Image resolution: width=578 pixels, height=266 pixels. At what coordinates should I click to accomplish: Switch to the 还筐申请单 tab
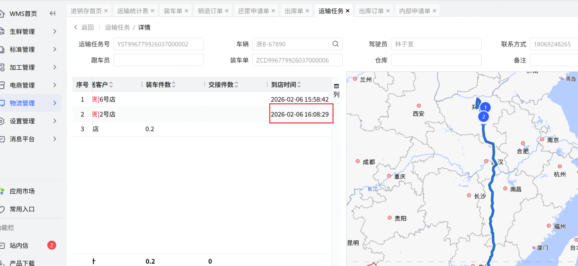[x=253, y=11]
